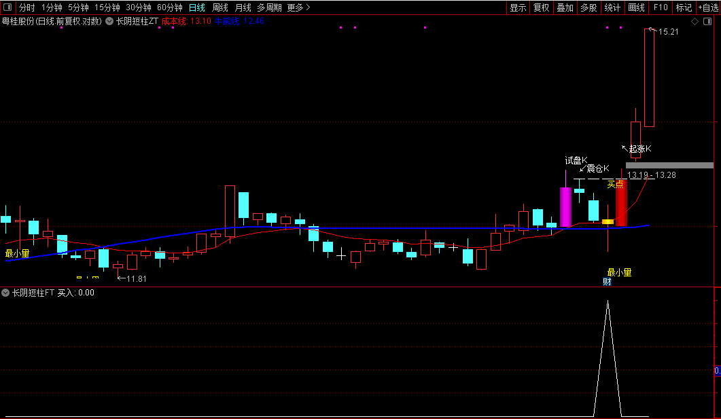721x419 pixels.
Task: Click the 牛熊线: 12.46 value
Action: pos(239,21)
